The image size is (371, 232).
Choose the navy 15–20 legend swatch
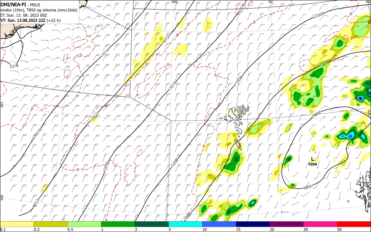253,224
